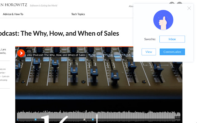Click the 39:44 track duration label

(178, 117)
